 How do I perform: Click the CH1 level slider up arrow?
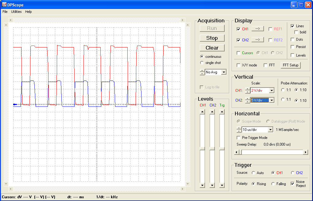click(203, 112)
